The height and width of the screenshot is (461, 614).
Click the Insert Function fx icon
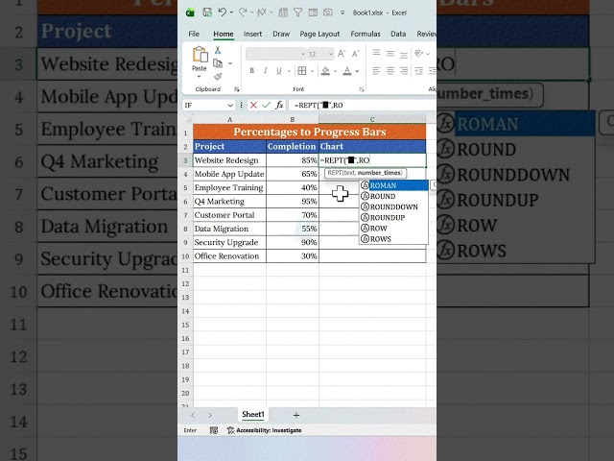click(279, 105)
